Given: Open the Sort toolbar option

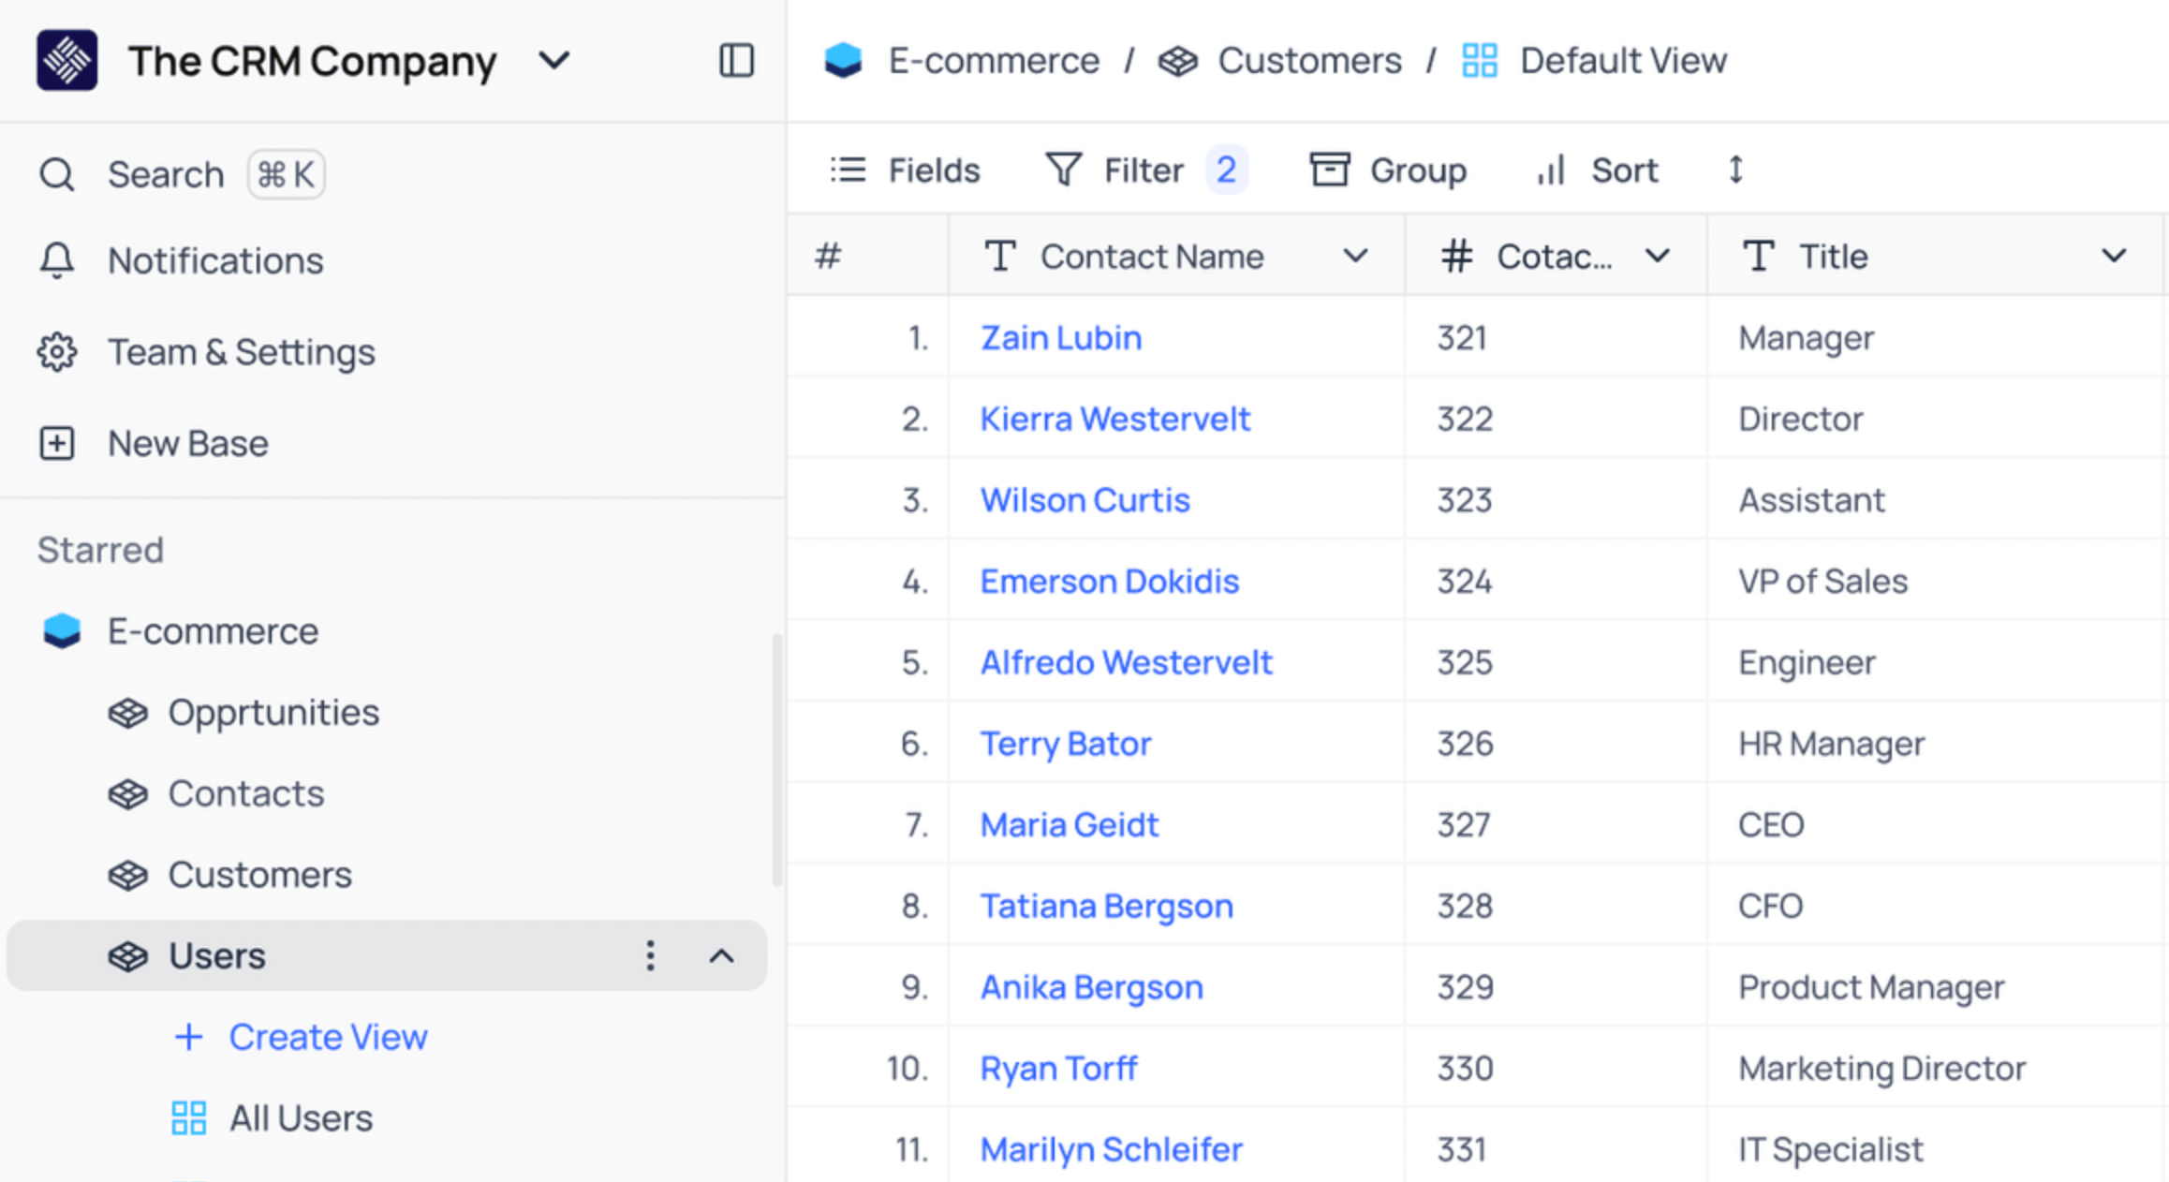Looking at the screenshot, I should [1598, 170].
